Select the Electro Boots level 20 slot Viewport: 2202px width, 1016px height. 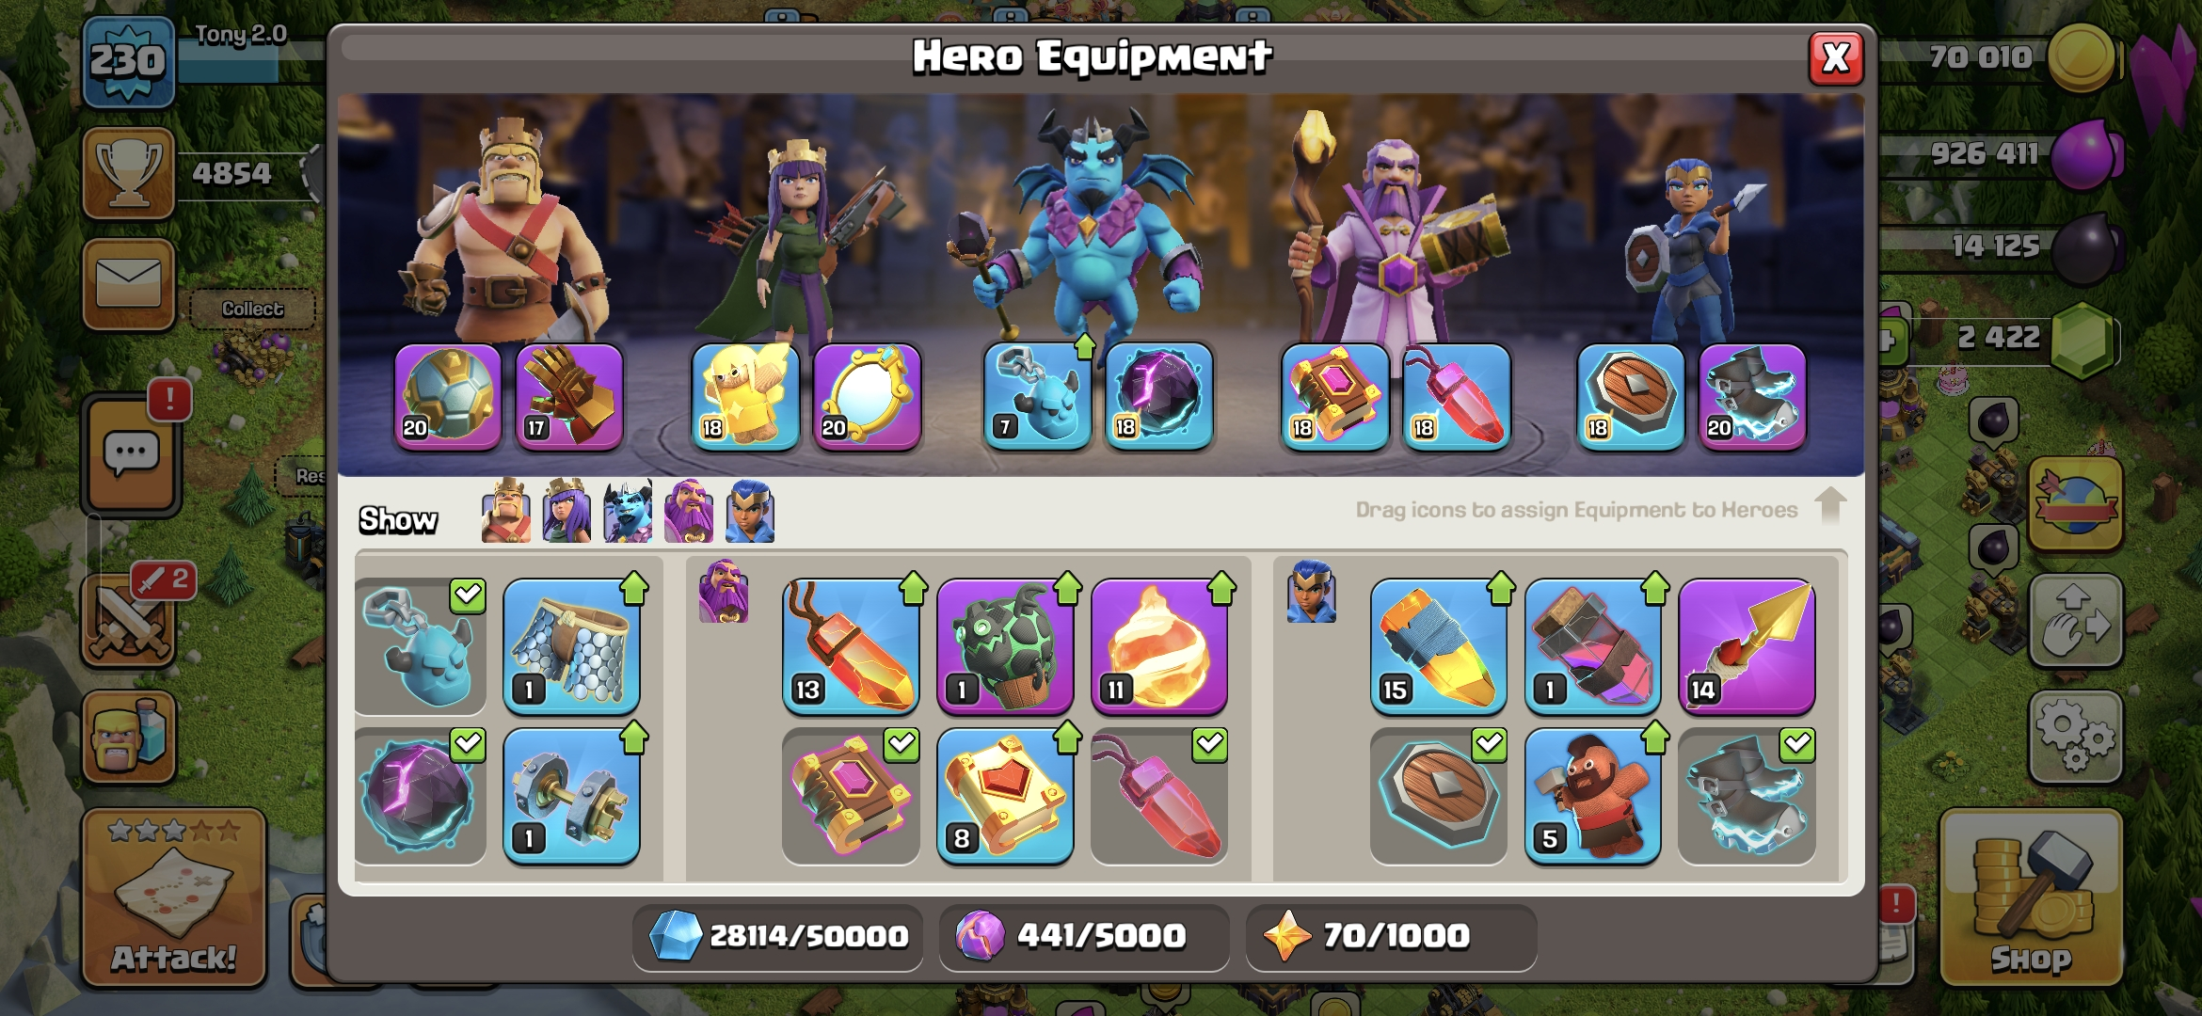[1751, 396]
